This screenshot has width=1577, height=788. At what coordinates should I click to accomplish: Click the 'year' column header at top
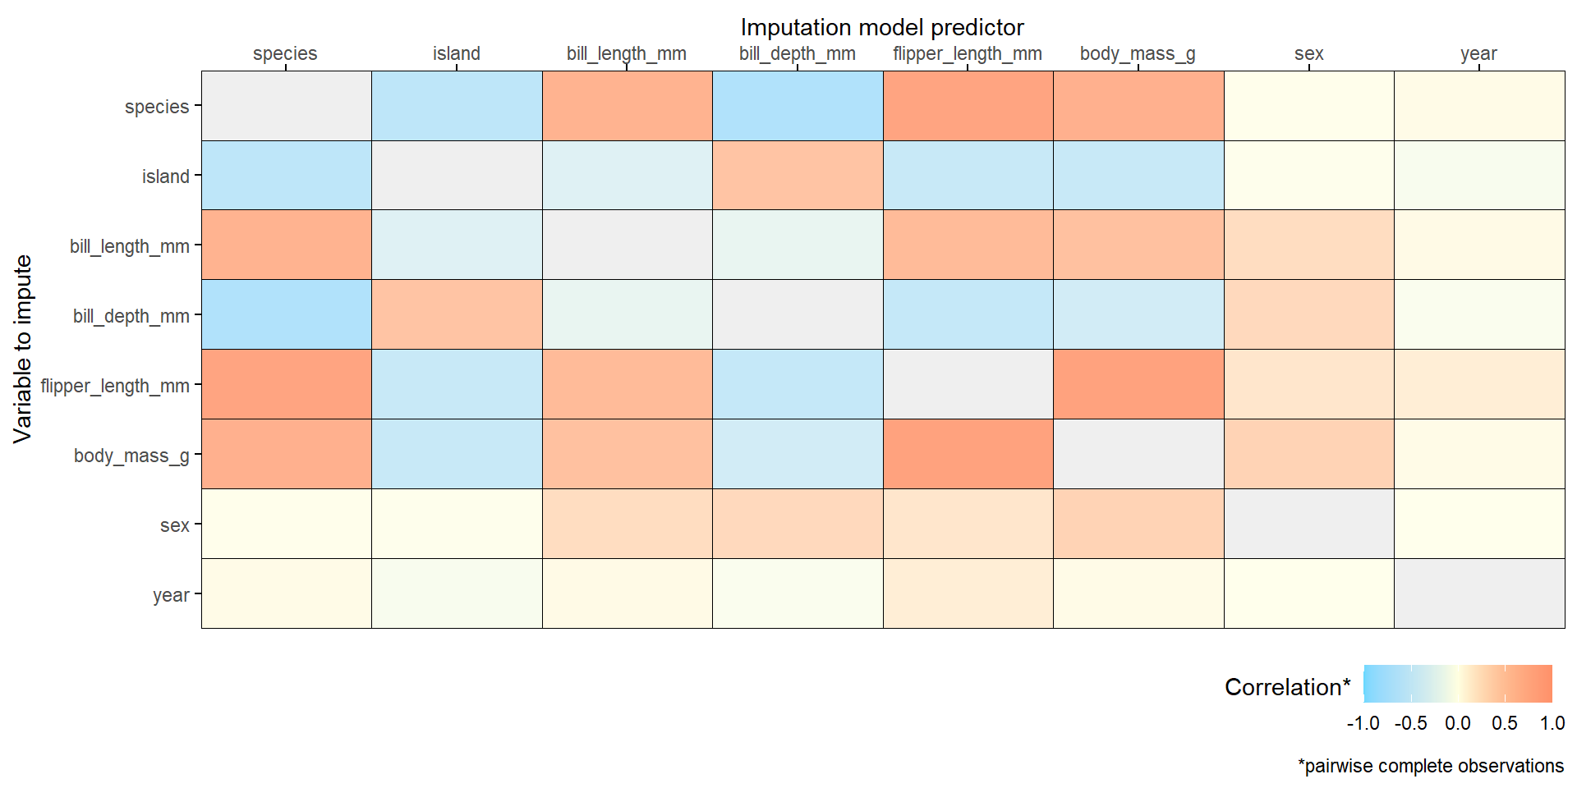point(1478,54)
